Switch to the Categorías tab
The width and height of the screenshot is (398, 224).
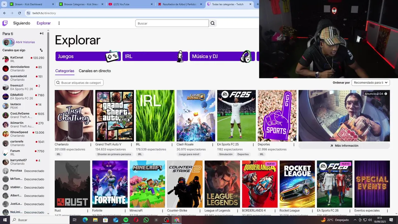point(65,71)
